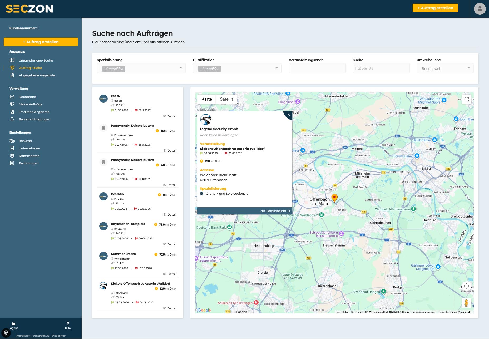Click the Logout lock icon
489x339 pixels.
13,323
